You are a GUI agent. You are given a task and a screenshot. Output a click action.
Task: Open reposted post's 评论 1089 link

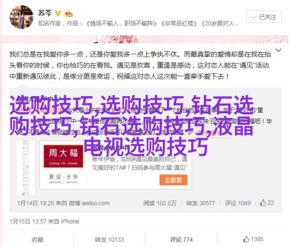[237, 203]
